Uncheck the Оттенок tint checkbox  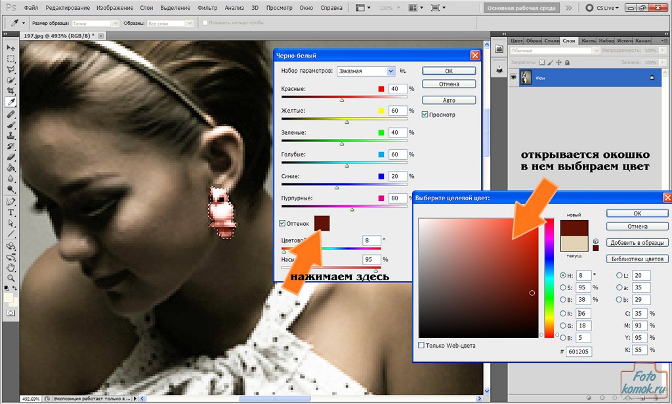tap(282, 223)
